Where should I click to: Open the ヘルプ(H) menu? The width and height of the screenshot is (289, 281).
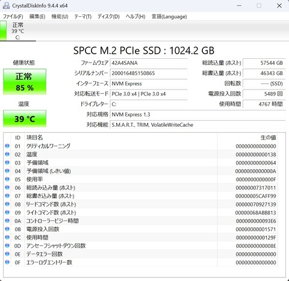tap(135, 16)
